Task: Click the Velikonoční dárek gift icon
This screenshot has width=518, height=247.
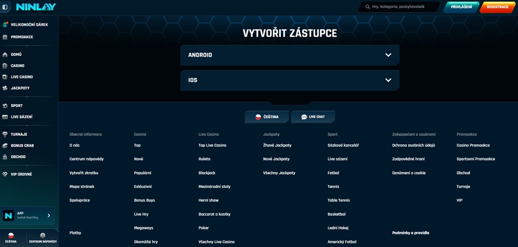Action: click(5, 24)
